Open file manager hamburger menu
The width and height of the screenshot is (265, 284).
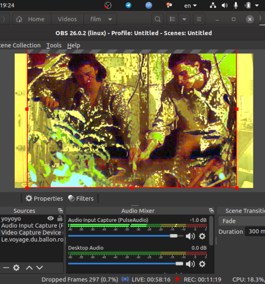click(199, 19)
